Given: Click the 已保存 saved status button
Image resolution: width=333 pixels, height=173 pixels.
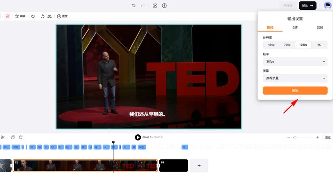Looking at the screenshot, I should point(288,5).
